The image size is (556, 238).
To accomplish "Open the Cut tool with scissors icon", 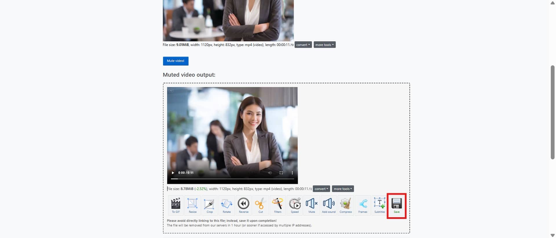I will click(x=261, y=205).
